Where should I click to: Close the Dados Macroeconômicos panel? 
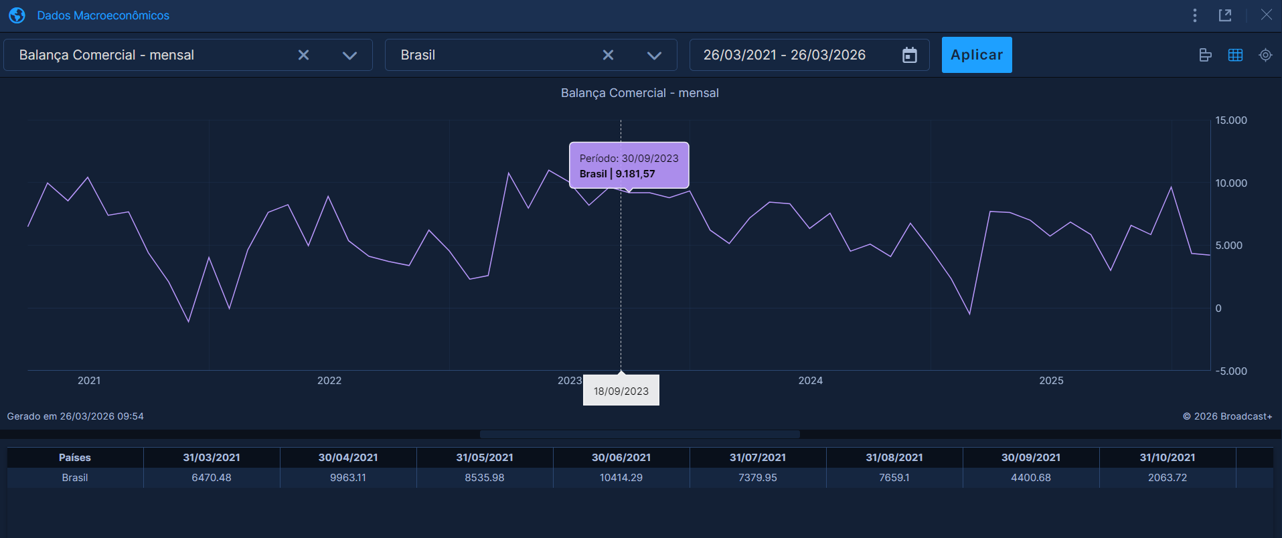(x=1266, y=15)
